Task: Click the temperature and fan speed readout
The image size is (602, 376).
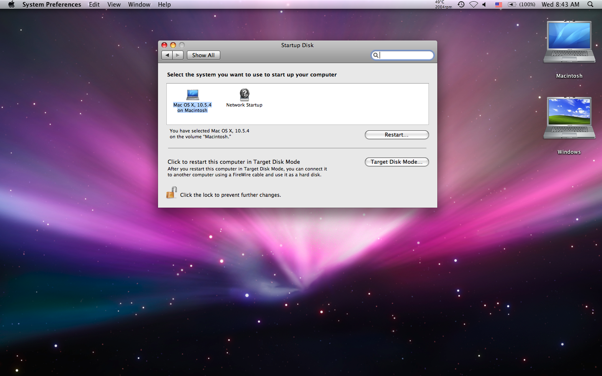Action: 443,5
